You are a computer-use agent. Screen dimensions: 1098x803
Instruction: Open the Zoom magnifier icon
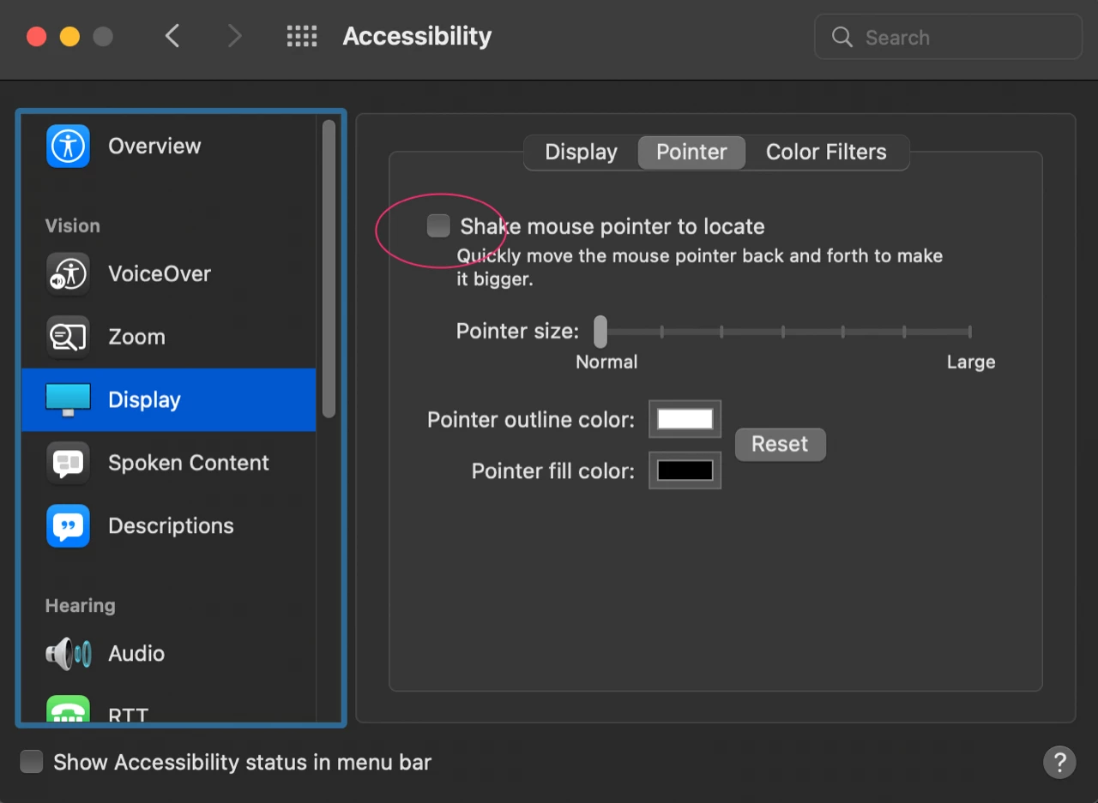pos(68,337)
